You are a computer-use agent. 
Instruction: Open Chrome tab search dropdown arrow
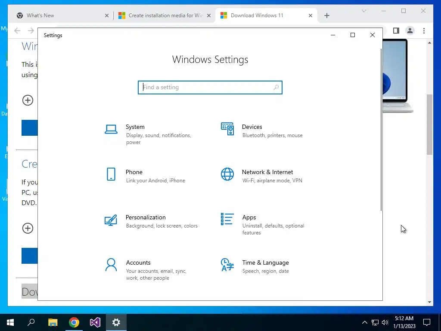pos(363,11)
